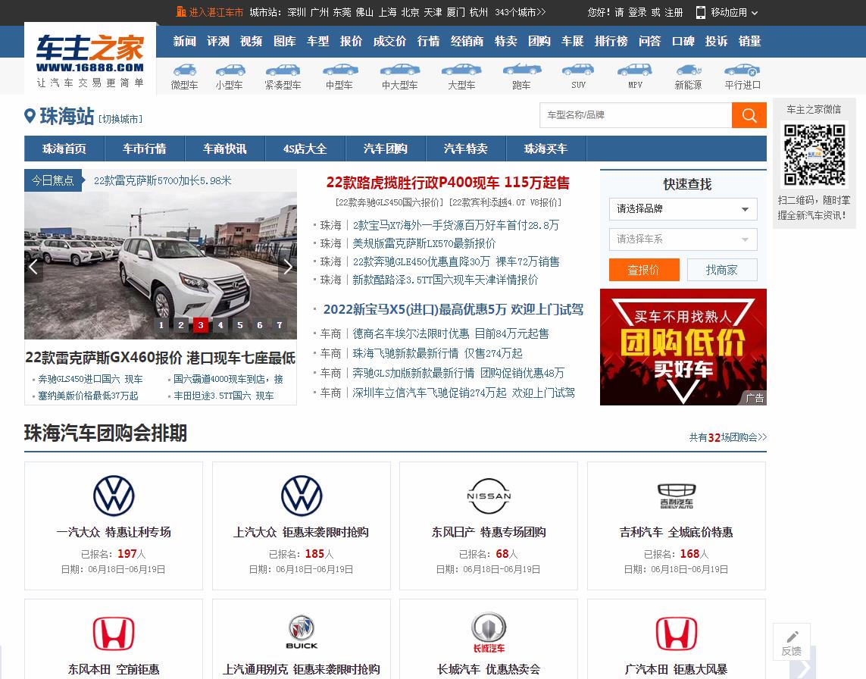Select the 中型车 car type icon
Image resolution: width=866 pixels, height=679 pixels.
pyautogui.click(x=339, y=70)
